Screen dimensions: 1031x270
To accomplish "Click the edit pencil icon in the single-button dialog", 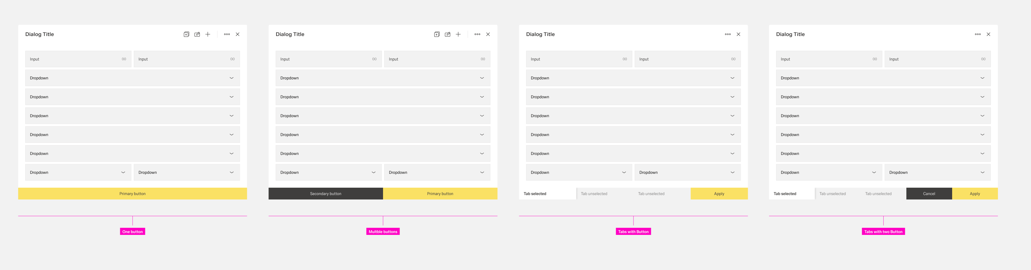I will (x=197, y=35).
